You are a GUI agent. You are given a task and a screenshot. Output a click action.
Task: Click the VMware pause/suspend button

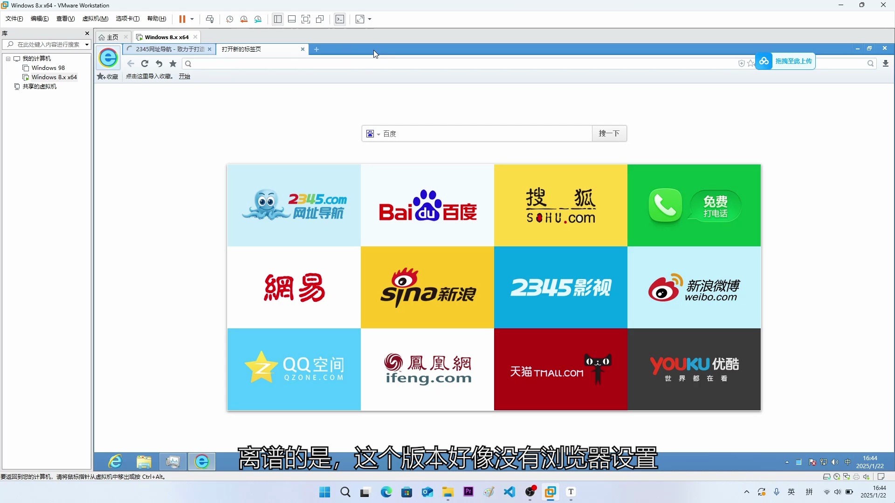click(x=182, y=19)
